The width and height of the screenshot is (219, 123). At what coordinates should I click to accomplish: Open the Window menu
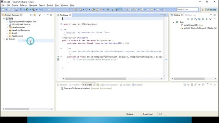coord(64,5)
